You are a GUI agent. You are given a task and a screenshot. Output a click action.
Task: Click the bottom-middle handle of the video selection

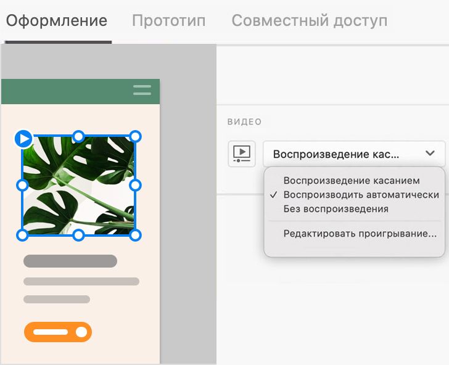[x=78, y=235]
